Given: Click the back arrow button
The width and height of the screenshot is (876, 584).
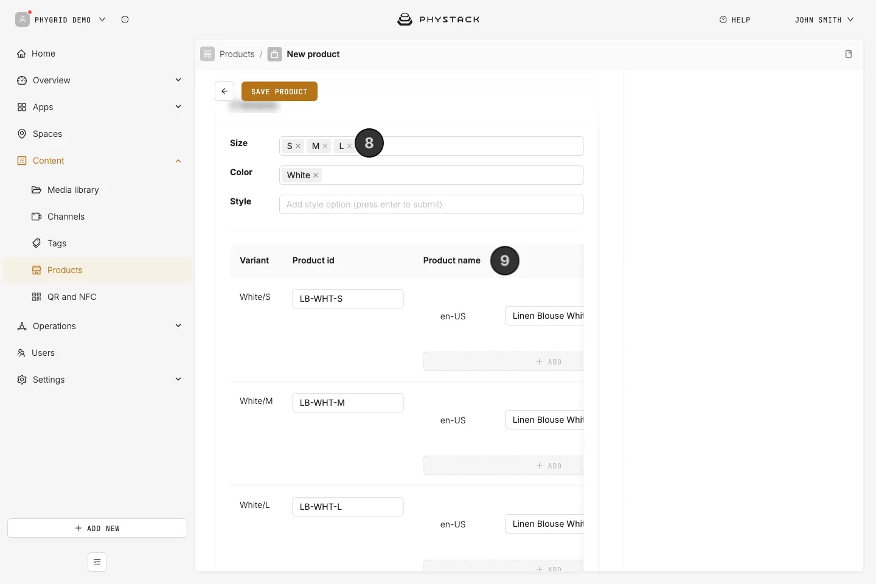Looking at the screenshot, I should point(224,91).
